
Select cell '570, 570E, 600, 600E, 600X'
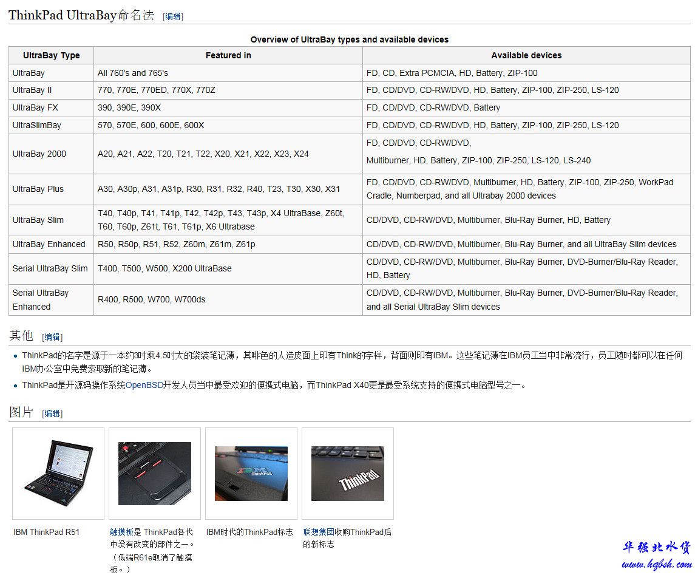pos(228,126)
